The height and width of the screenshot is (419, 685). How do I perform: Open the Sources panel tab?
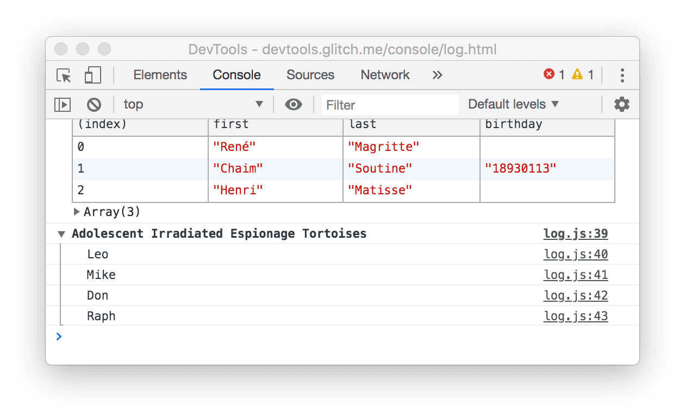pyautogui.click(x=310, y=75)
